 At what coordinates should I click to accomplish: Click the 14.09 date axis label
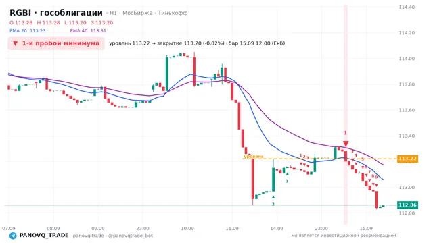pyautogui.click(x=277, y=229)
